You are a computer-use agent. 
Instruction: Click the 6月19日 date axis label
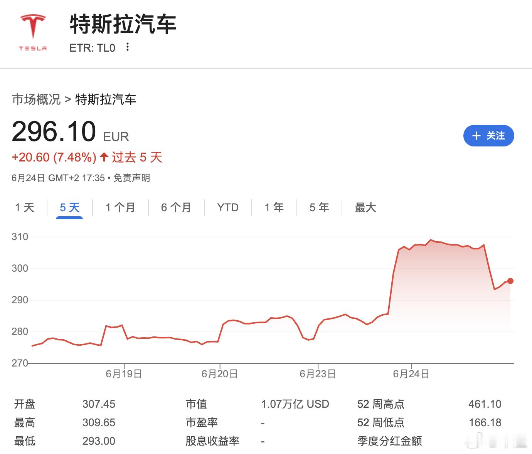tap(124, 374)
